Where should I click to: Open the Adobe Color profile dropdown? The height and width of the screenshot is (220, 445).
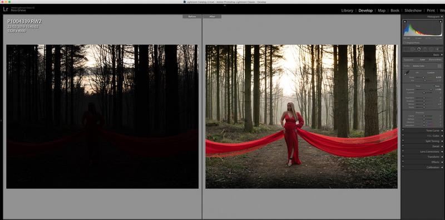pos(419,66)
